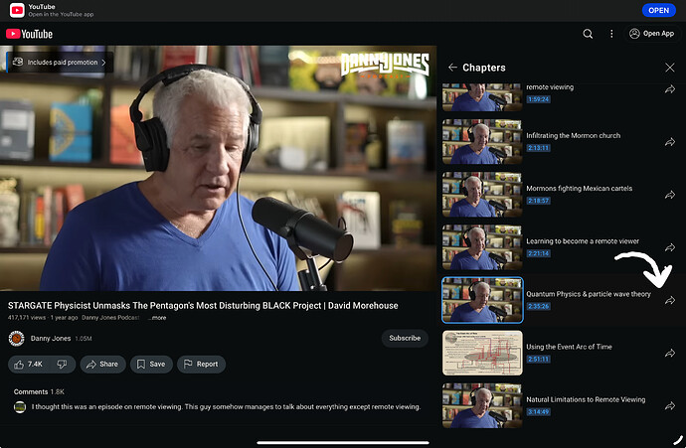Share the Mormons fighting Mexican cartels chapter
Viewport: 686px width, 448px height.
pyautogui.click(x=670, y=195)
